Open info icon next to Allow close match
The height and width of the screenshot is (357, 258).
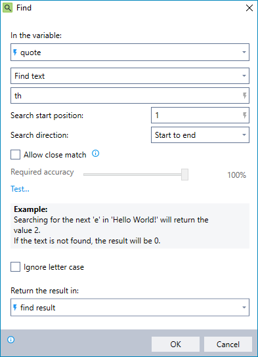(95, 154)
